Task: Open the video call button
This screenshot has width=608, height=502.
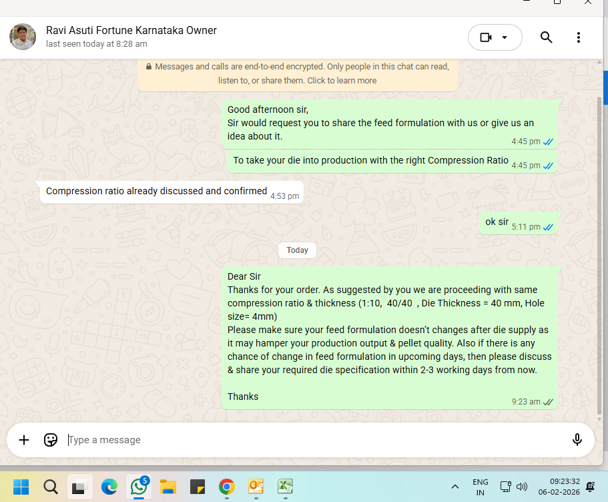Action: (486, 37)
